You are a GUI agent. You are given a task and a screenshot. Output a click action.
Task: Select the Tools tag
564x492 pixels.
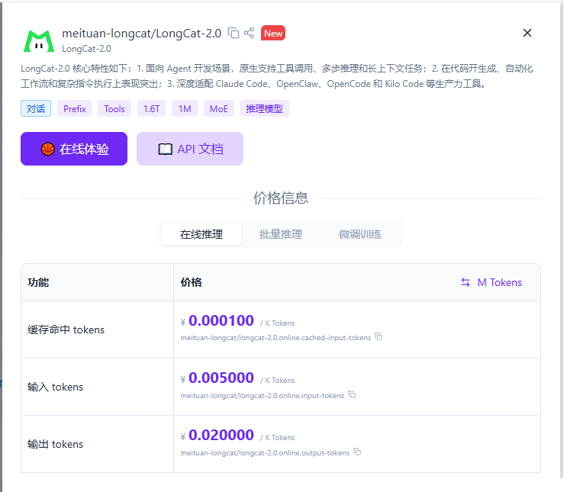[x=114, y=108]
